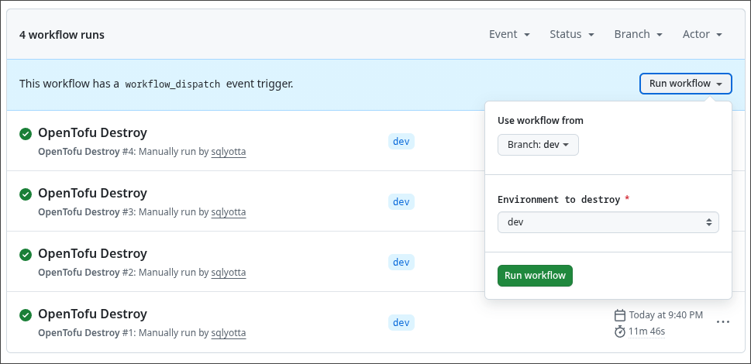Open the OpenTofu Destroy run #1 title link
The width and height of the screenshot is (751, 364).
pos(92,314)
